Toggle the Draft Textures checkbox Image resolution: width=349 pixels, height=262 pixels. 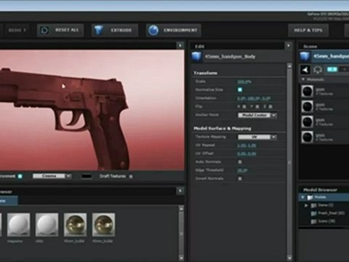[x=131, y=176]
